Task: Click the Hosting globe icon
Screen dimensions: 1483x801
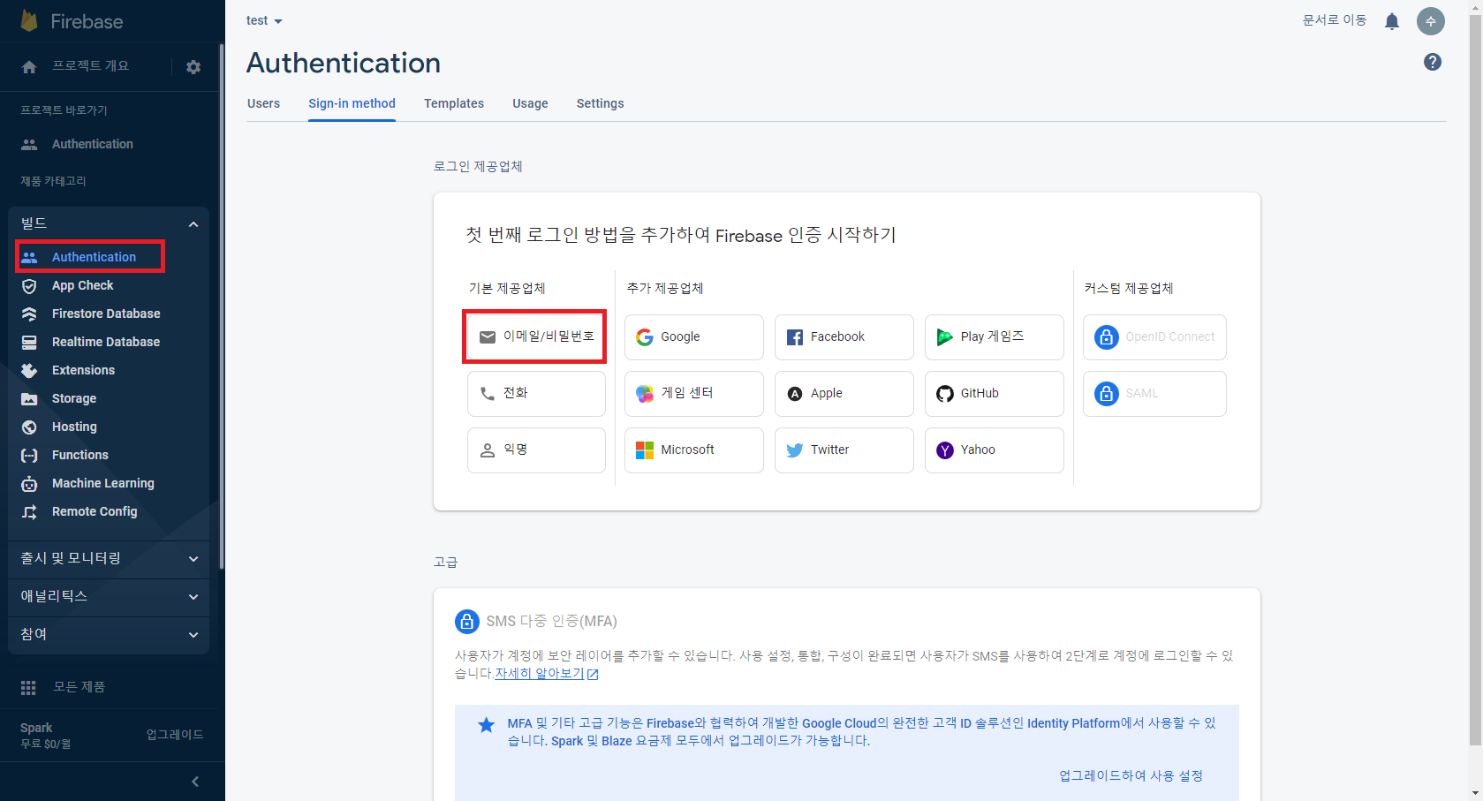Action: [29, 427]
